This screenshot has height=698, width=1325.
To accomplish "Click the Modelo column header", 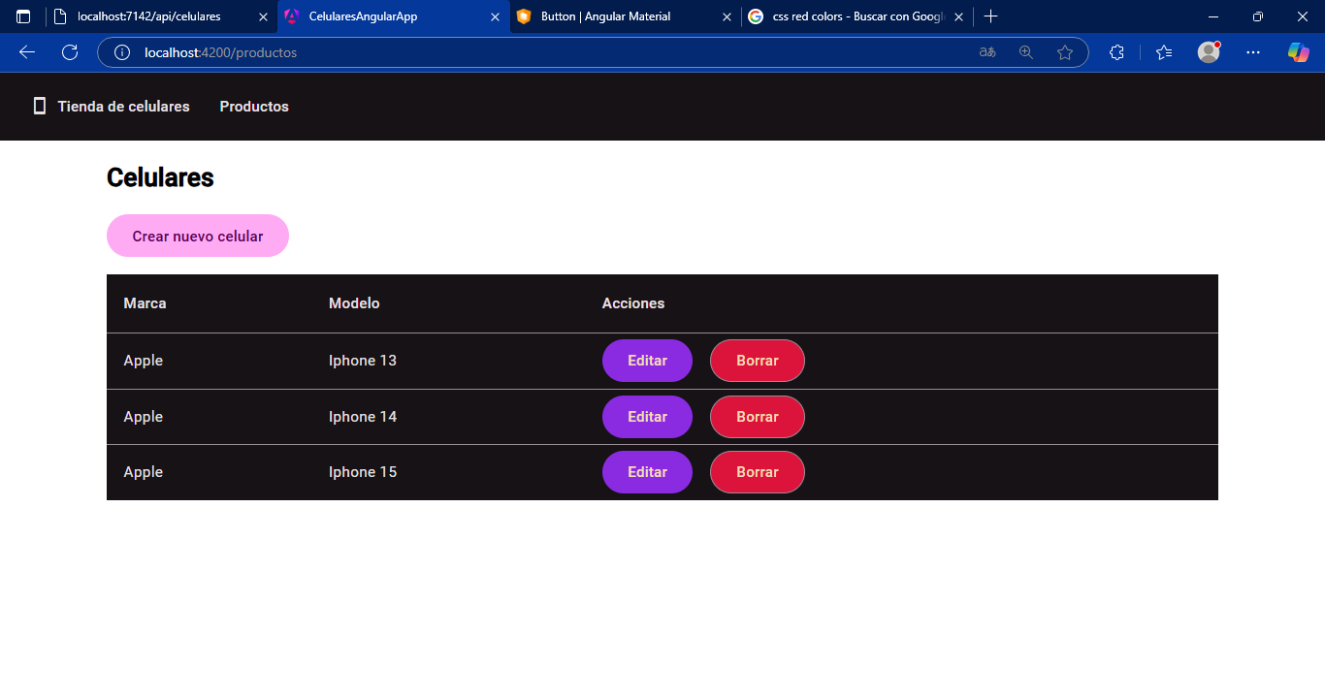I will tap(354, 303).
